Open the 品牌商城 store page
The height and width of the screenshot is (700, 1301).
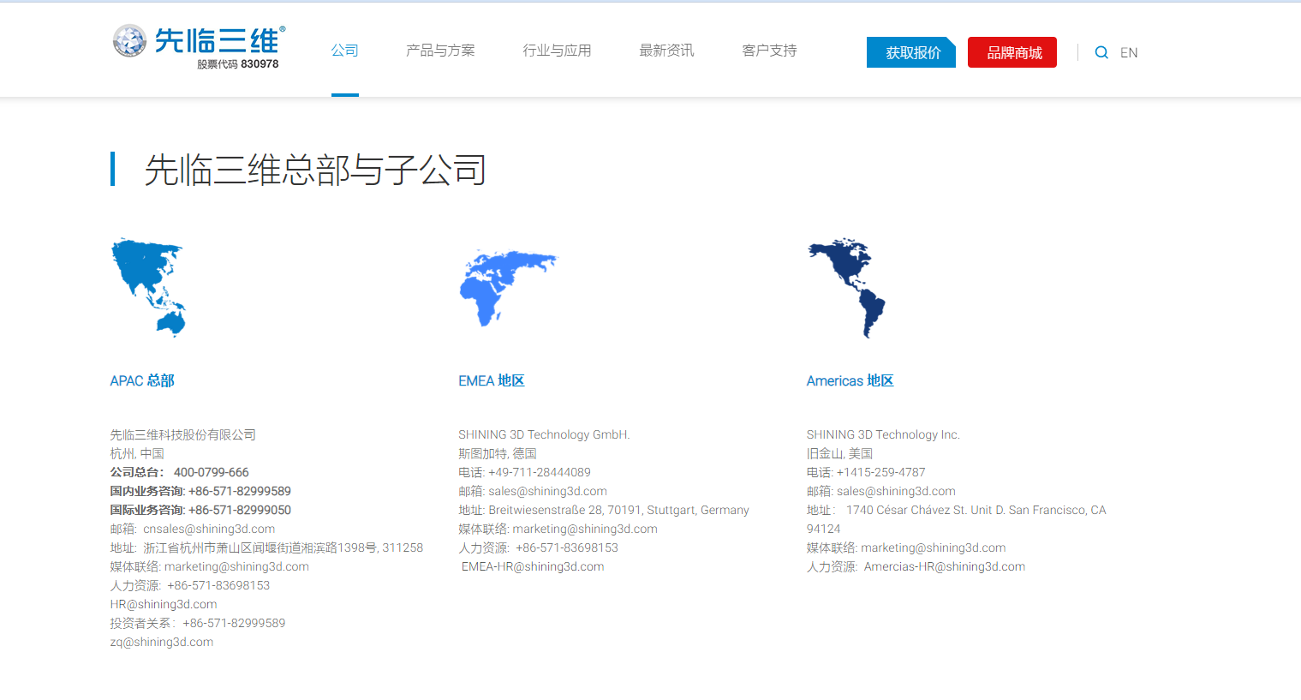(x=1012, y=52)
